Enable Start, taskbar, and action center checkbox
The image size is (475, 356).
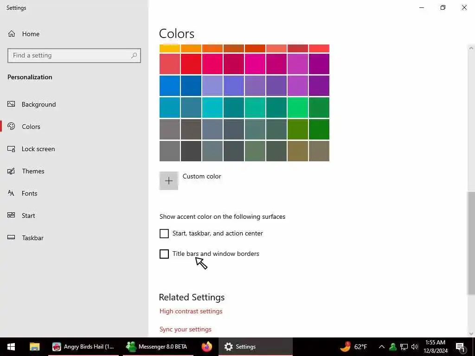[164, 234]
